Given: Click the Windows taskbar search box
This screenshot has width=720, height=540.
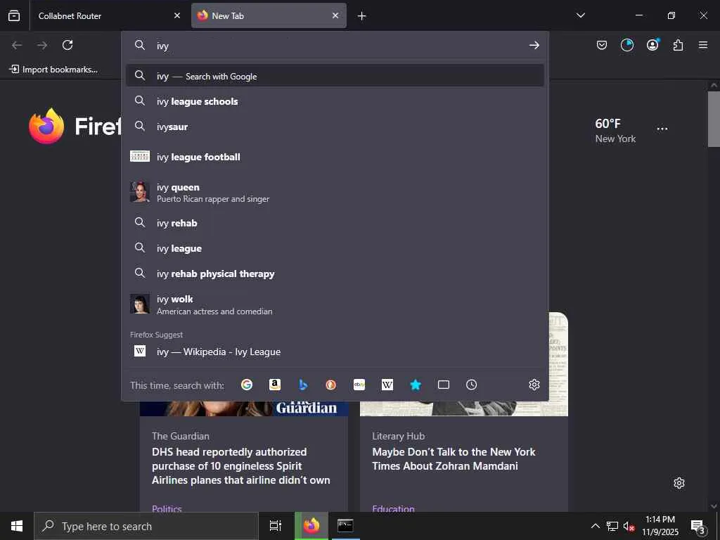Looking at the screenshot, I should (146, 526).
